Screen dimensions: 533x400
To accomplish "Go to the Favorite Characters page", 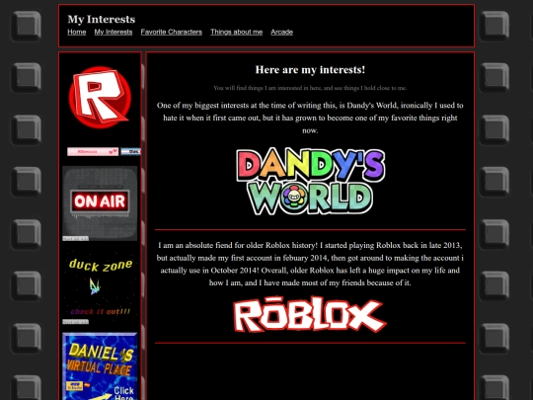I will [x=172, y=32].
